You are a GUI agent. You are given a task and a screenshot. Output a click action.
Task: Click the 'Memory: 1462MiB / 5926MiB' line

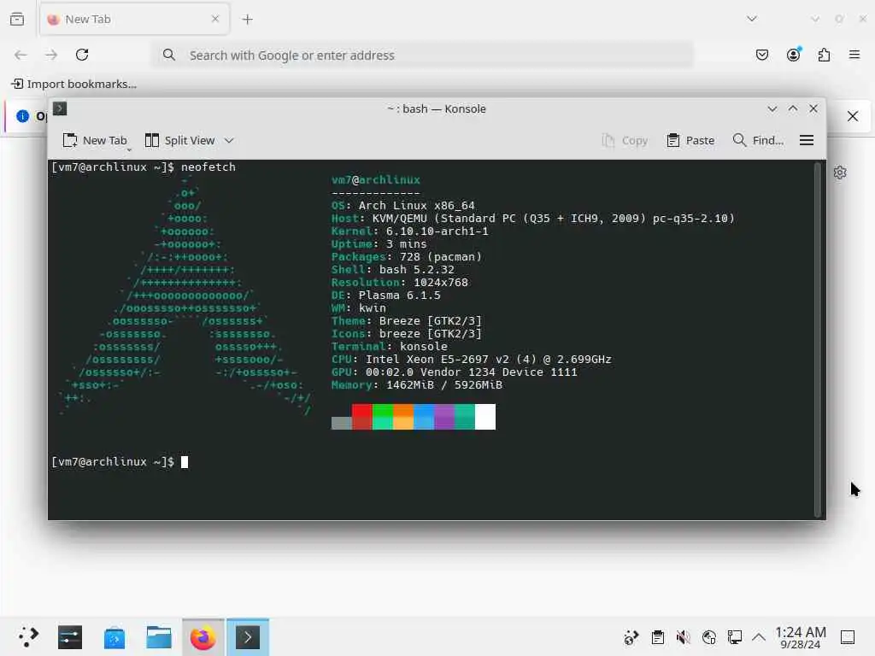pos(417,385)
